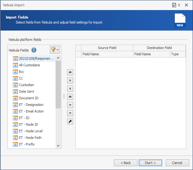Viewport: 193px width, 170px height.
Task: Click the ab icon next to All Custodians
Action: (x=15, y=65)
